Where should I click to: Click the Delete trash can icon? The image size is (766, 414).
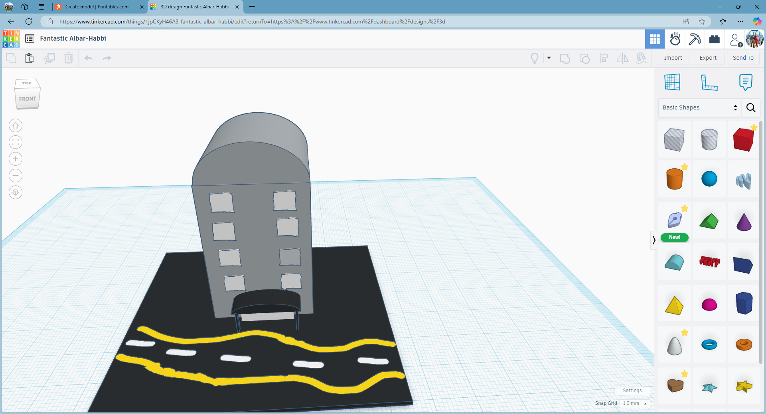[x=69, y=58]
